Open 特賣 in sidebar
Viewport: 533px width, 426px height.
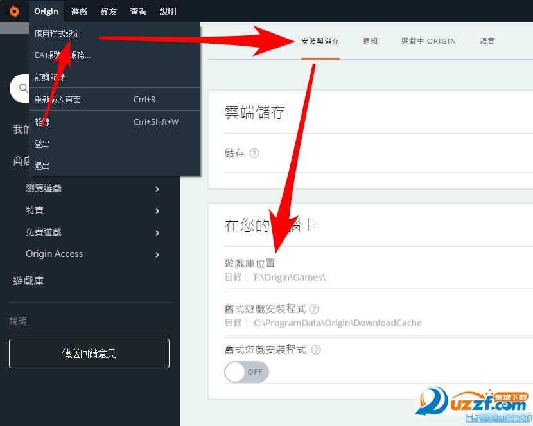click(x=35, y=210)
